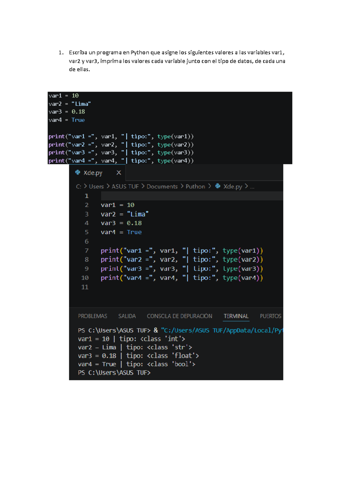Switch to the PUERTOS panel tab

(x=270, y=316)
